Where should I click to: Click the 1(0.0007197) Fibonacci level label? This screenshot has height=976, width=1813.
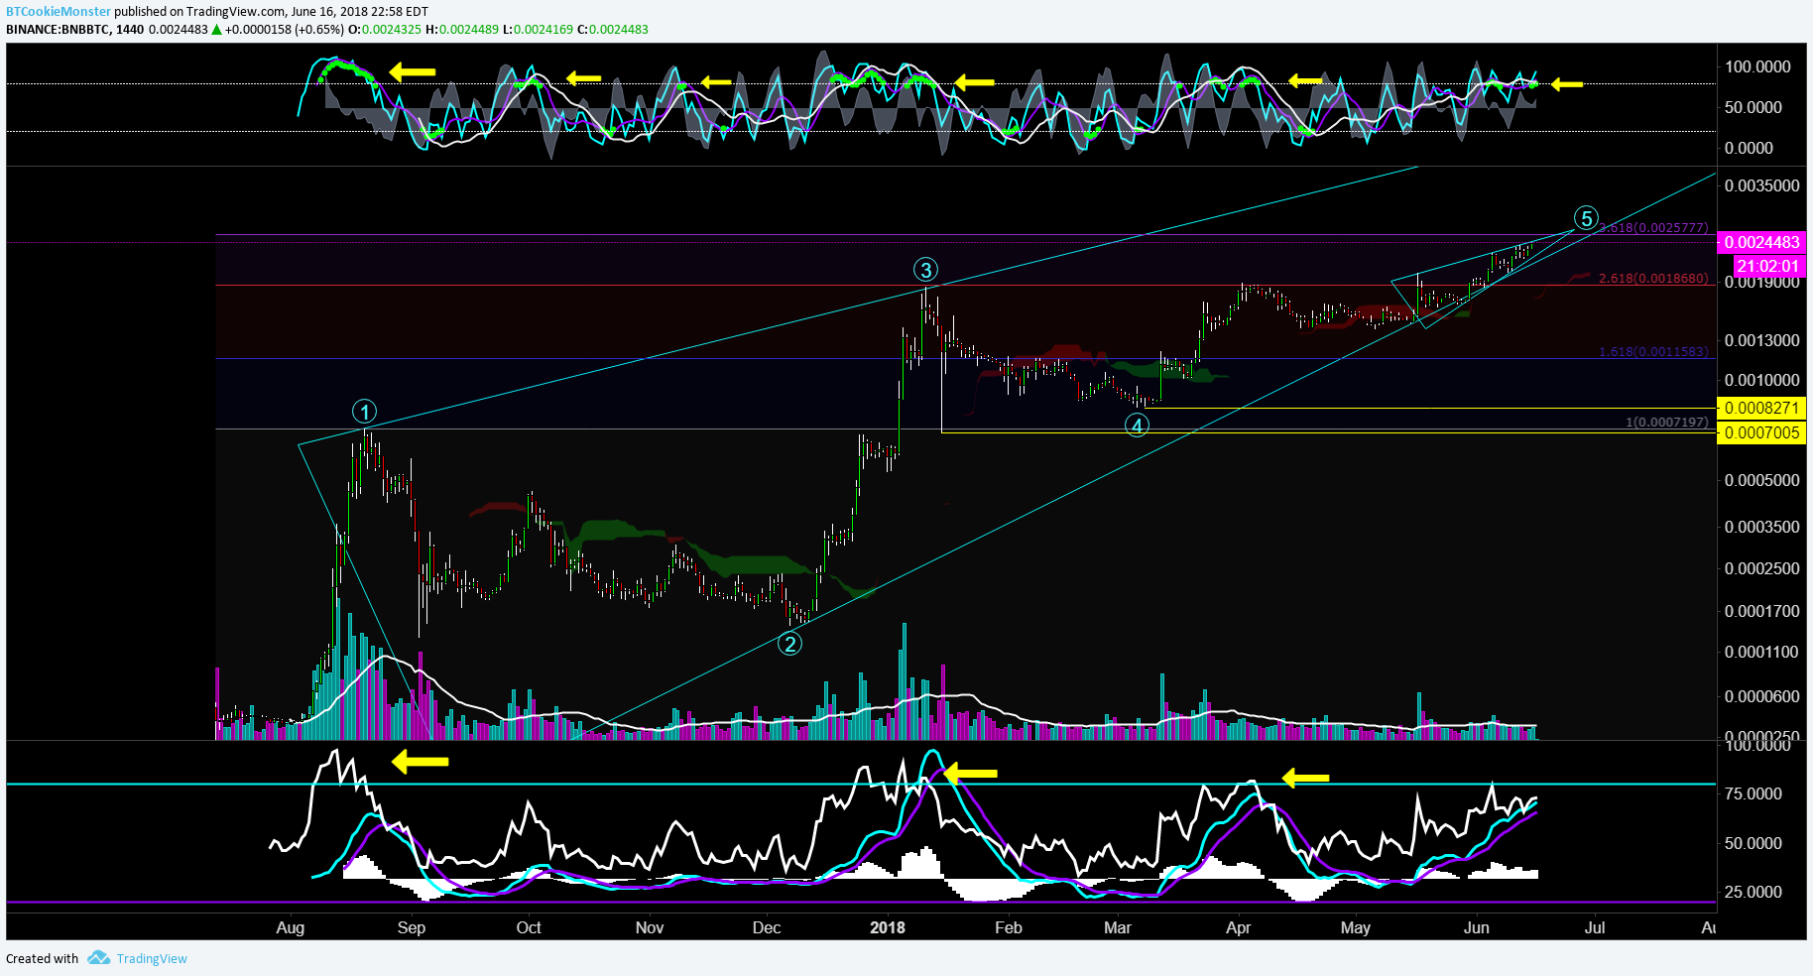(1667, 423)
